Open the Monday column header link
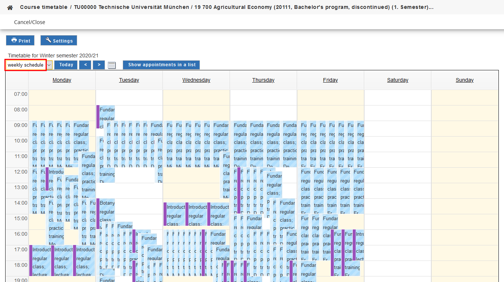 tap(62, 80)
